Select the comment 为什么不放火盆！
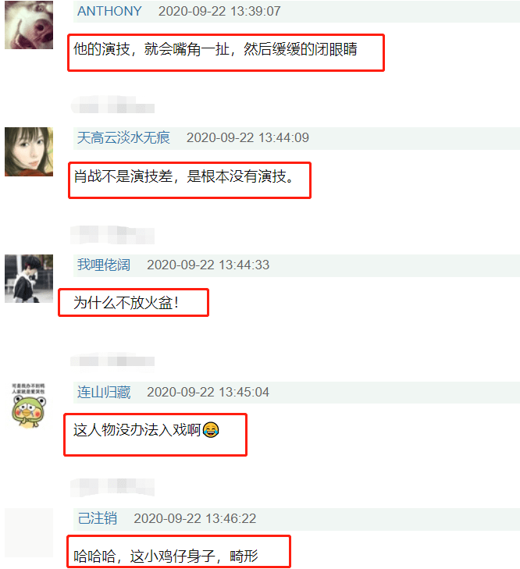 (x=126, y=303)
